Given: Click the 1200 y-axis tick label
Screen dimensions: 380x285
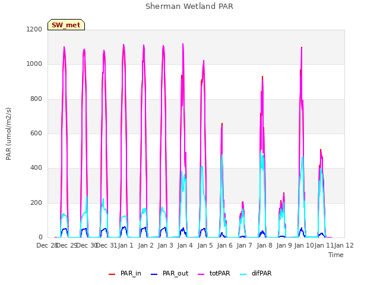Looking at the screenshot, I should pyautogui.click(x=34, y=29).
